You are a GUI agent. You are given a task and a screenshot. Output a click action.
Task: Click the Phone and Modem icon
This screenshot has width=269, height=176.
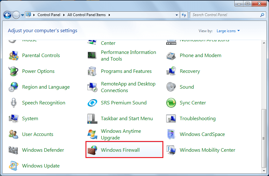pos(171,56)
